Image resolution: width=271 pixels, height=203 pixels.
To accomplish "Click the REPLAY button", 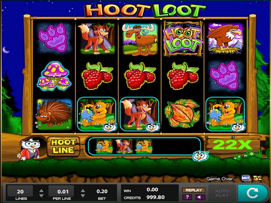I will [194, 190].
